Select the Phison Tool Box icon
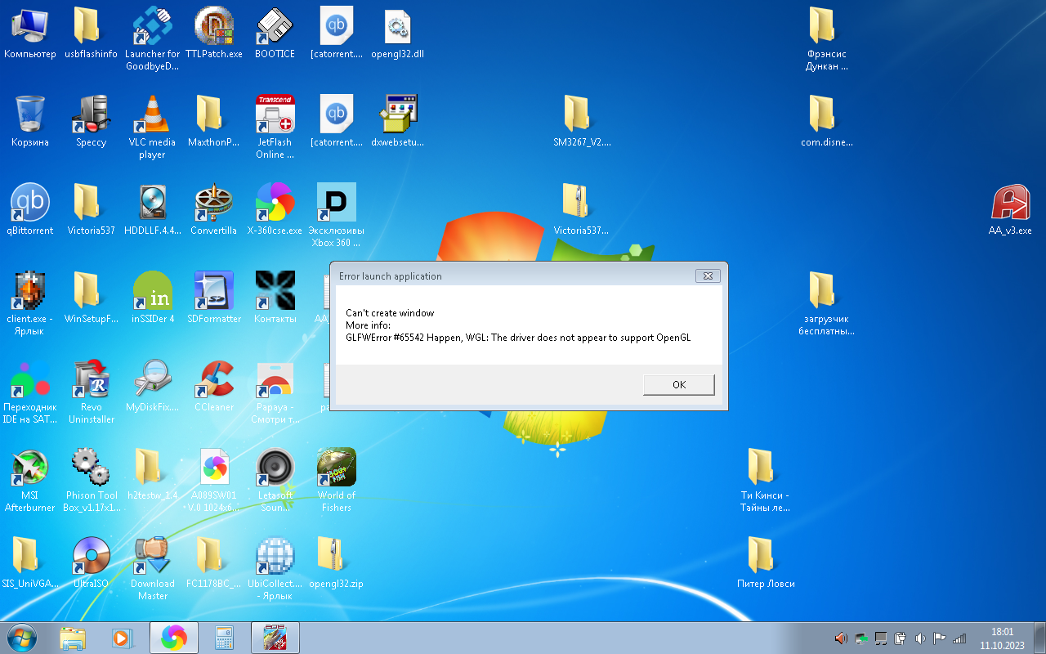1046x654 pixels. (x=91, y=481)
